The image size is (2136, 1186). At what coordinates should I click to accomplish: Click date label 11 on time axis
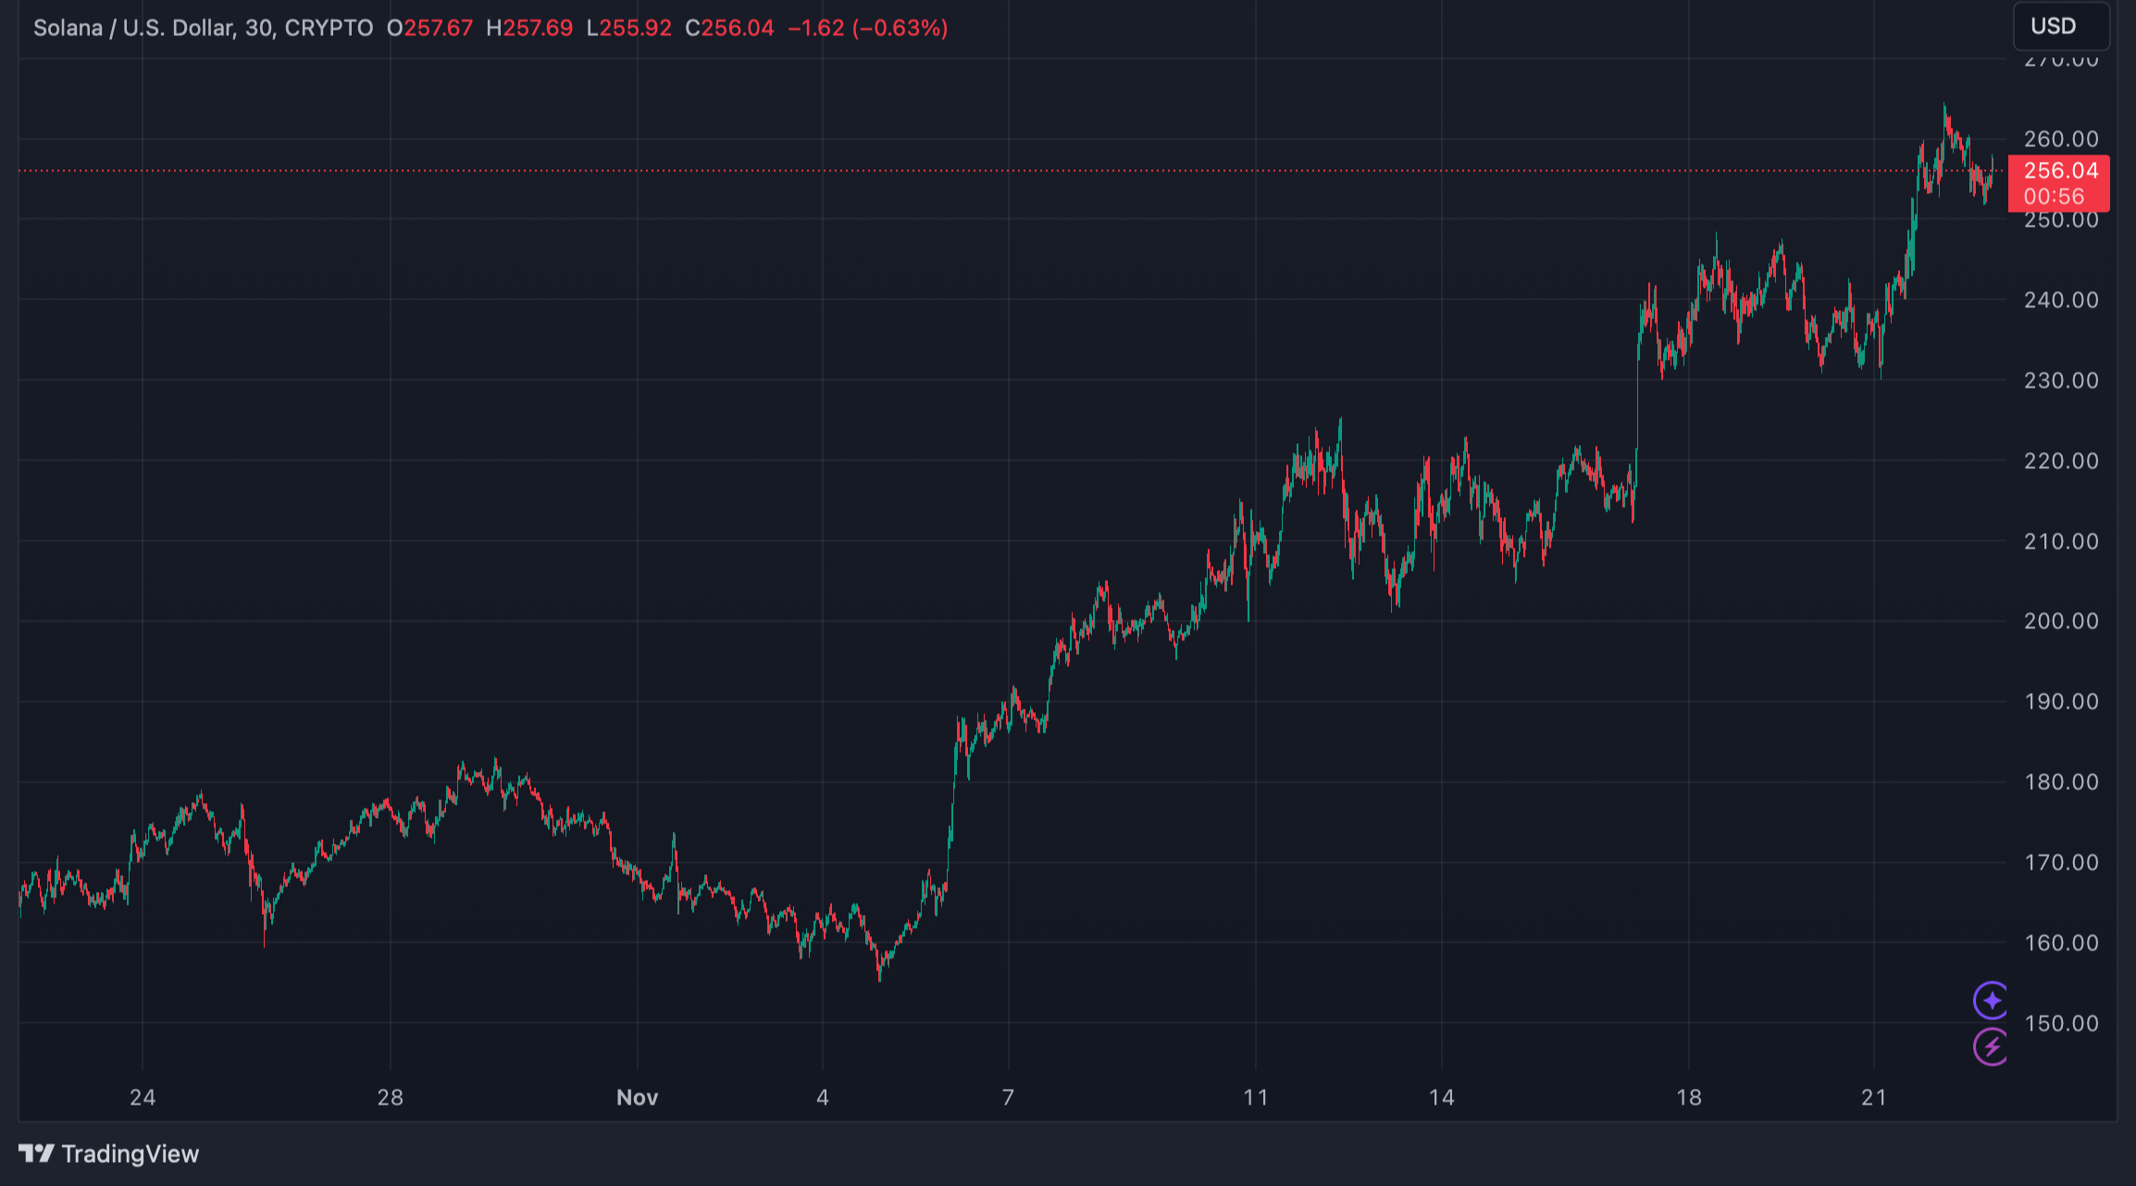click(x=1255, y=1097)
